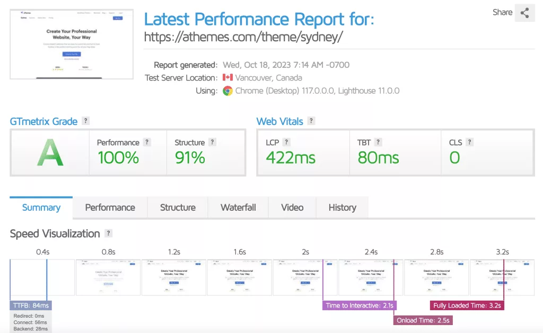Click the Chrome browser icon

click(x=227, y=91)
